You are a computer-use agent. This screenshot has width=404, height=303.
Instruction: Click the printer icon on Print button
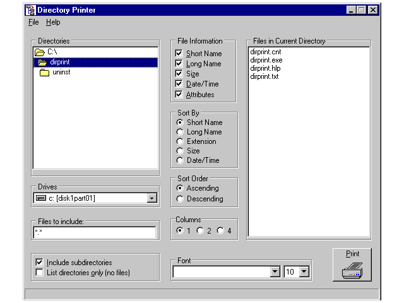pyautogui.click(x=352, y=270)
